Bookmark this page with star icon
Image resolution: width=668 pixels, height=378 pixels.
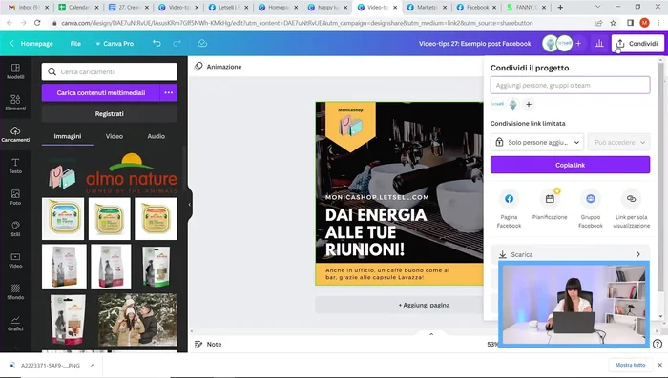point(613,23)
